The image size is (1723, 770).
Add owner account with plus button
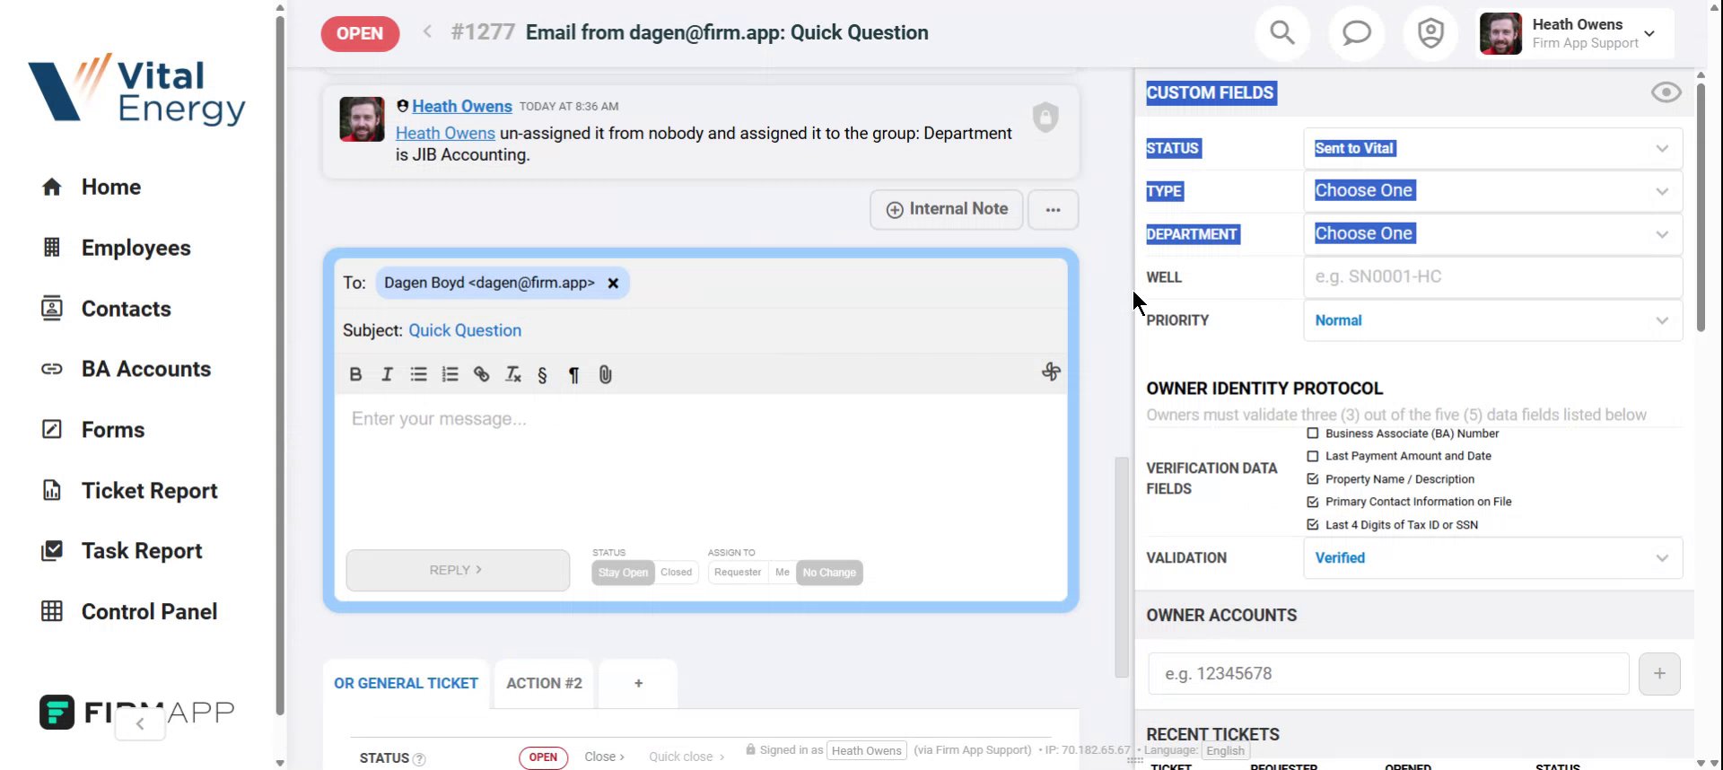1659,674
